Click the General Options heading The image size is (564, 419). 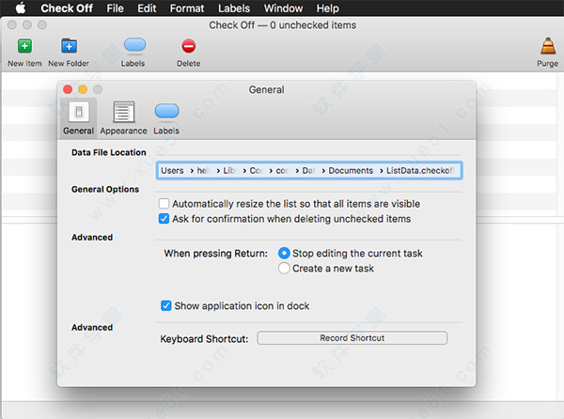tap(105, 189)
